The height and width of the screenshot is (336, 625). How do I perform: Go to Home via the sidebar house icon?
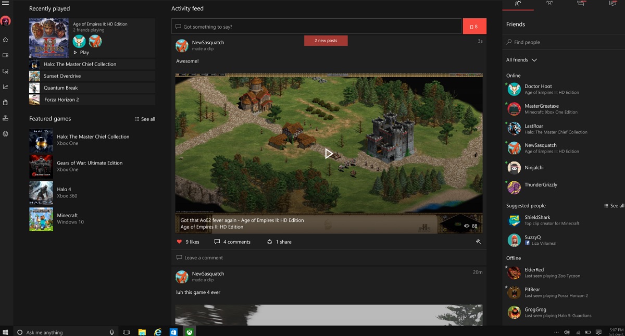[x=5, y=40]
